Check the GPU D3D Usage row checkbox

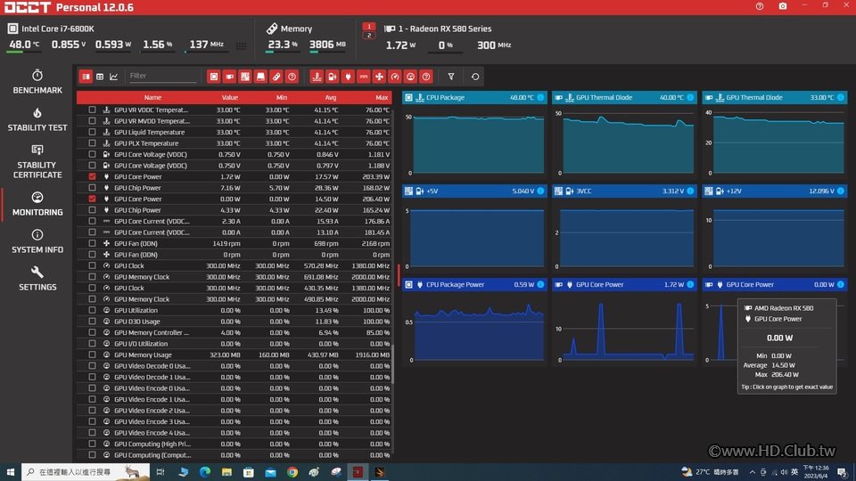coord(92,322)
